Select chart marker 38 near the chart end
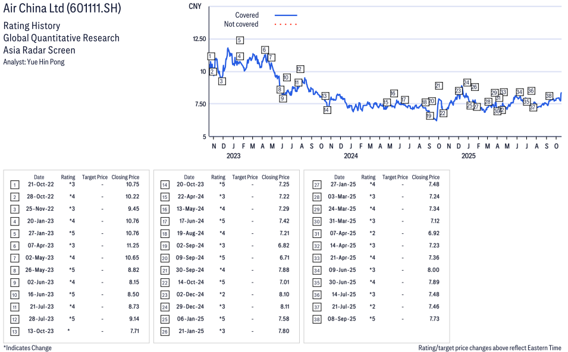The height and width of the screenshot is (352, 568). 548,96
